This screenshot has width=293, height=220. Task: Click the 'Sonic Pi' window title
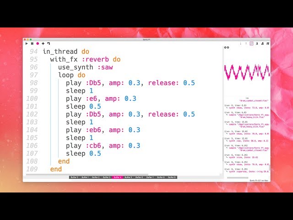[146, 39]
